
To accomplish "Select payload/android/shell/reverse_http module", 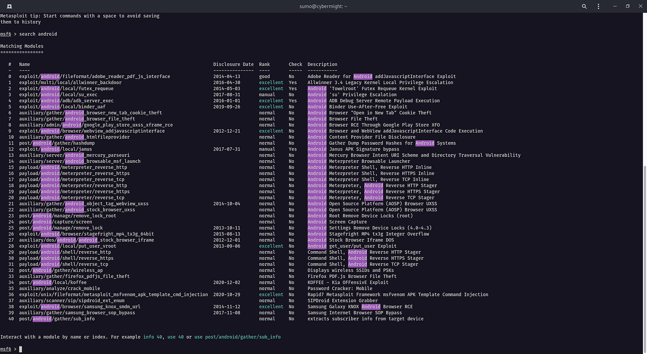I will pos(65,252).
